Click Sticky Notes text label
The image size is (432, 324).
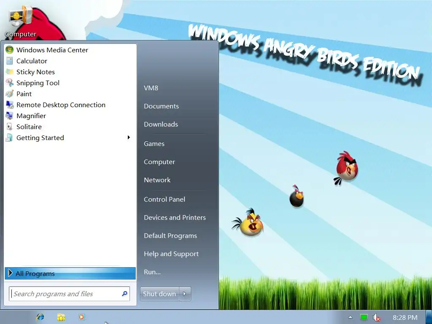tap(35, 72)
